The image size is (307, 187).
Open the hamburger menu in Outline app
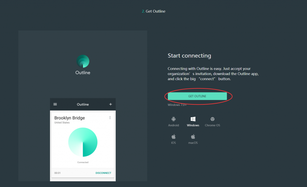click(x=55, y=104)
